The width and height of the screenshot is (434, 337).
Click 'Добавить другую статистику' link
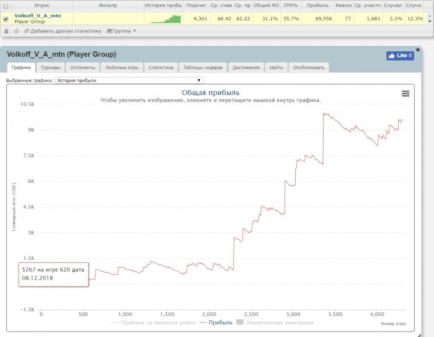(x=63, y=31)
